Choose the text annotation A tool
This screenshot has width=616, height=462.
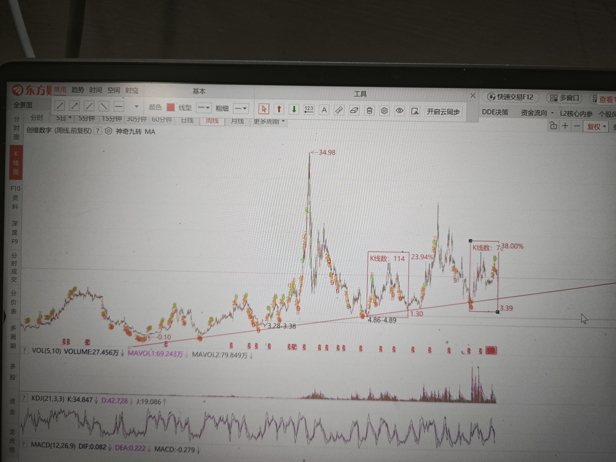pos(324,110)
